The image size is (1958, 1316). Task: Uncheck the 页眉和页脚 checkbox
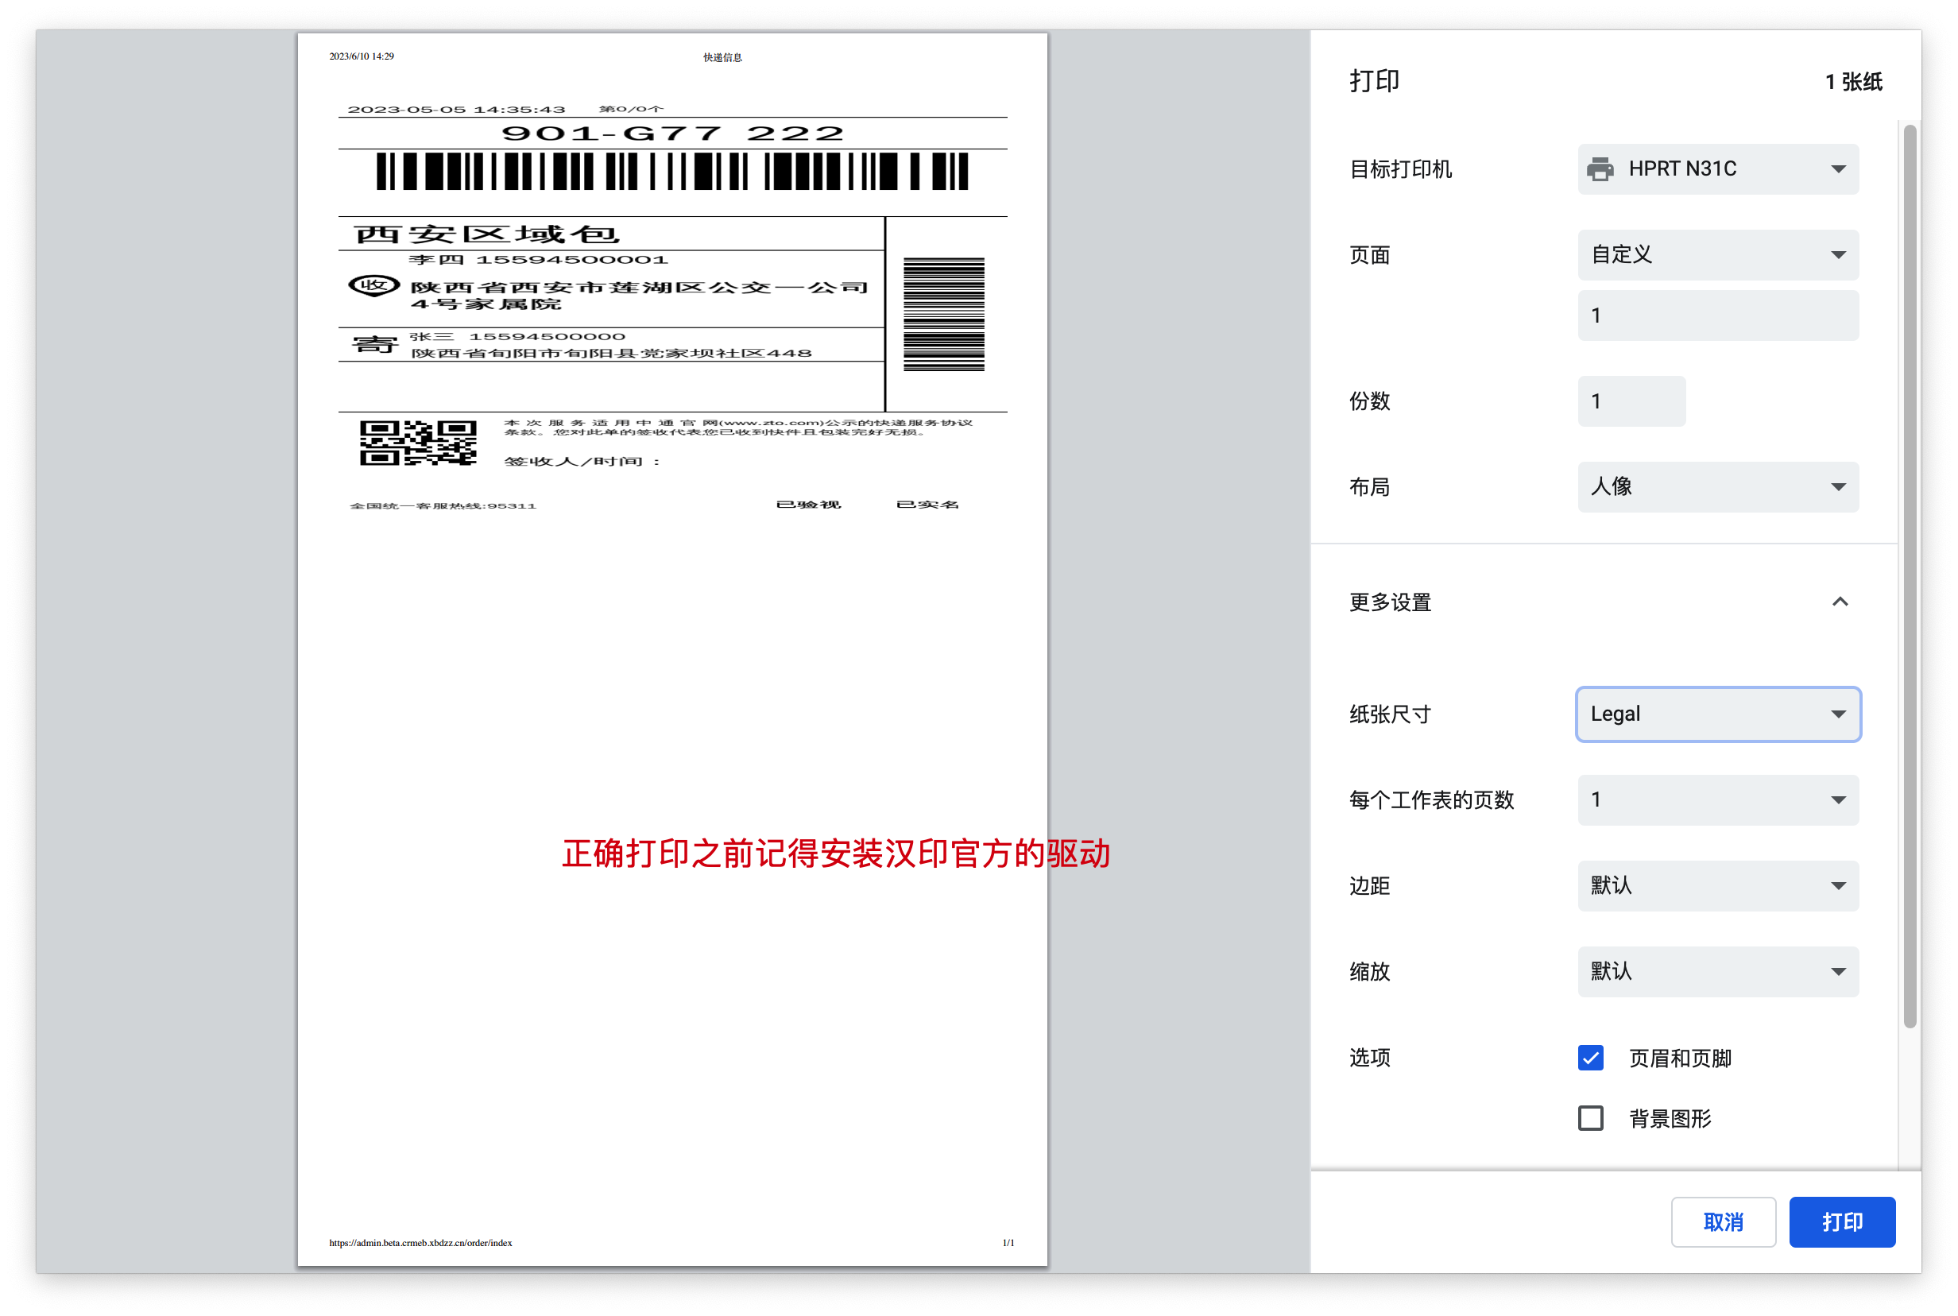1590,1058
